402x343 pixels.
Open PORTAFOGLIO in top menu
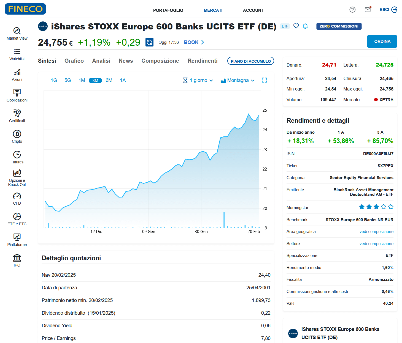coord(168,10)
